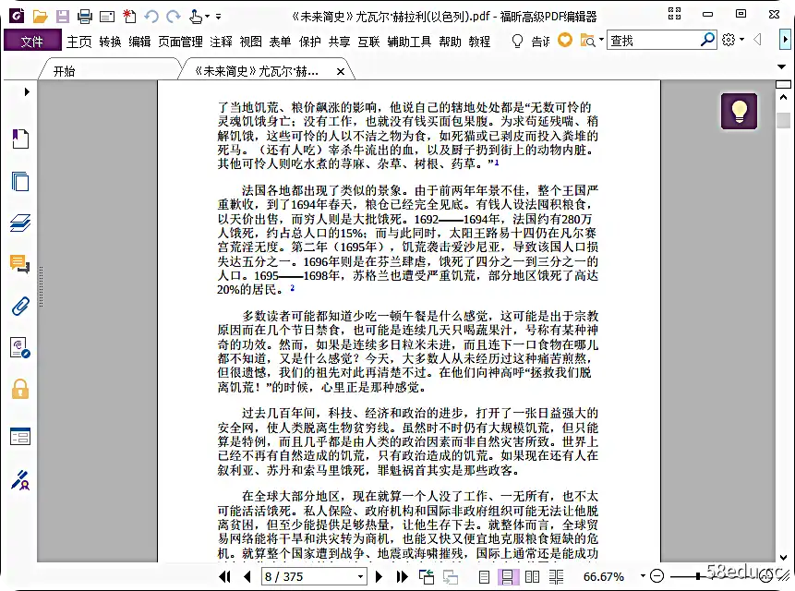
Task: Jump to the last page
Action: [402, 576]
